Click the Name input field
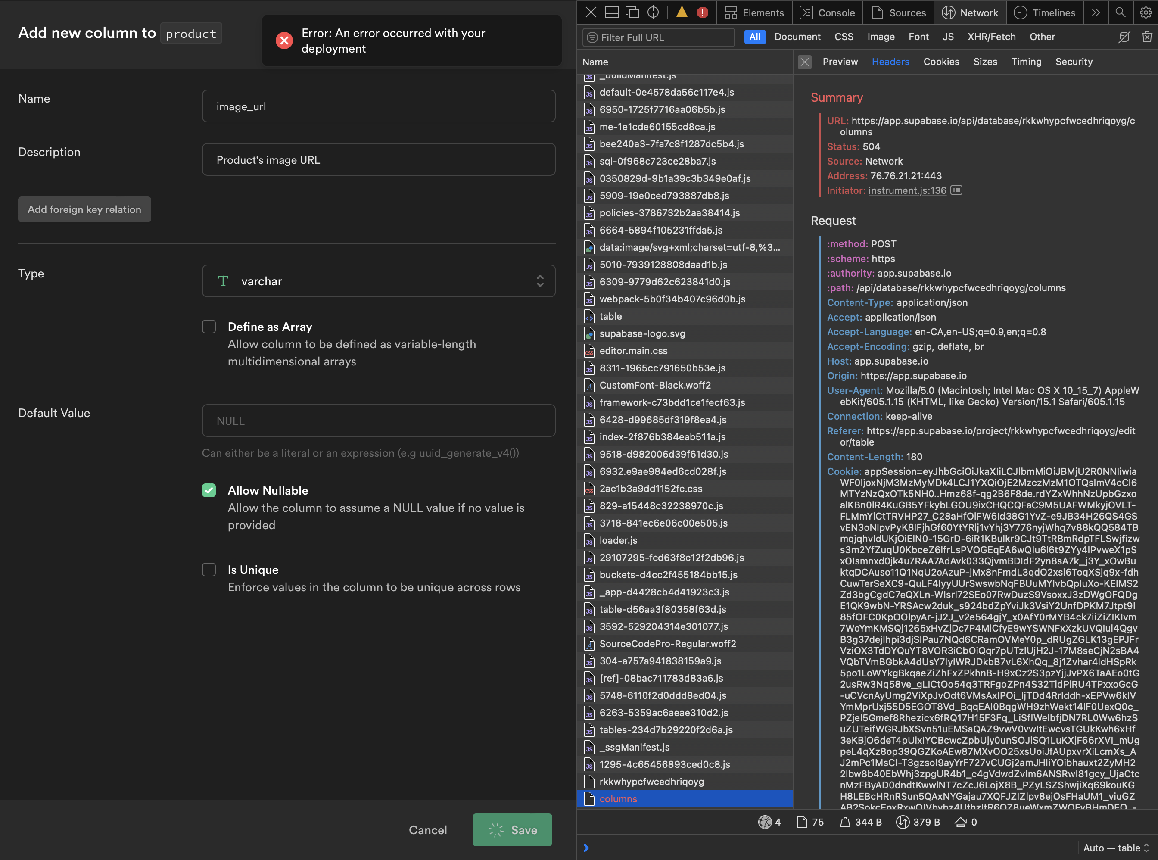Viewport: 1158px width, 860px height. pos(378,106)
